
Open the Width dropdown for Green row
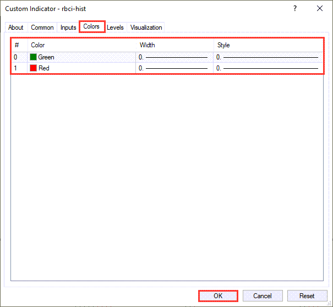174,57
